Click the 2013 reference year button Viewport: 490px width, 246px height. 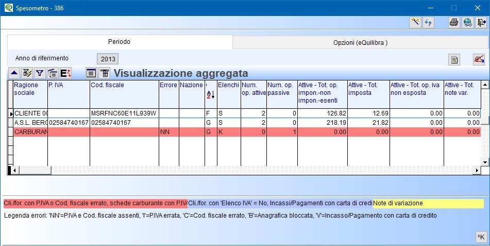click(x=108, y=59)
